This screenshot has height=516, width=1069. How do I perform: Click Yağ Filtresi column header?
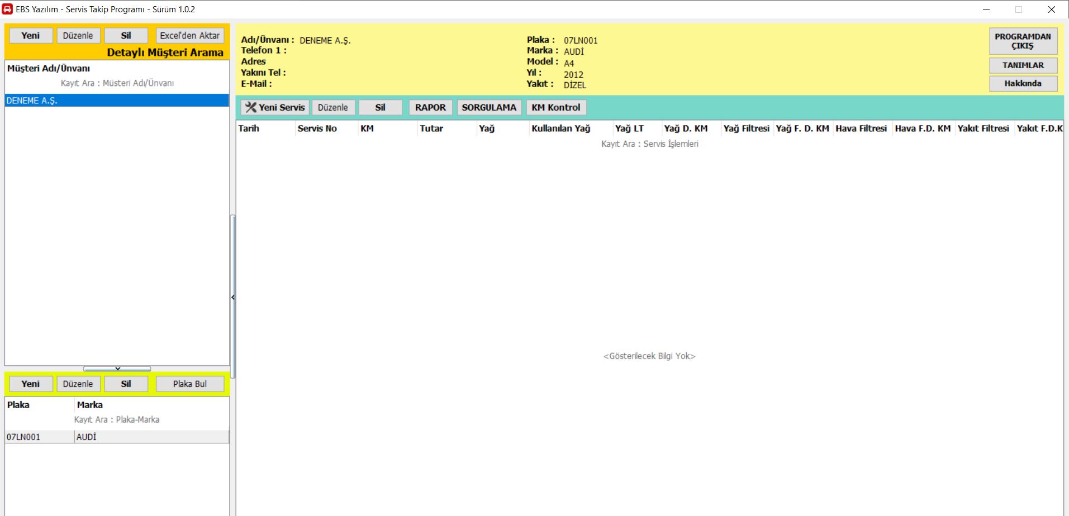[747, 128]
